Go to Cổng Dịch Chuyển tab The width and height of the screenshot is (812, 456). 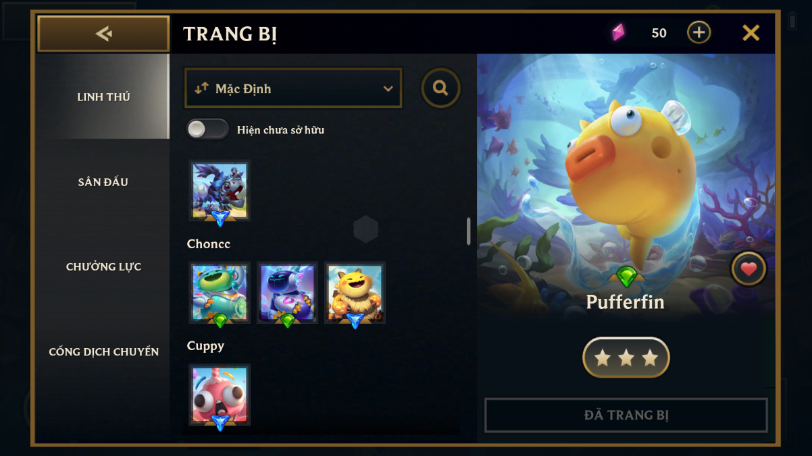click(x=103, y=352)
